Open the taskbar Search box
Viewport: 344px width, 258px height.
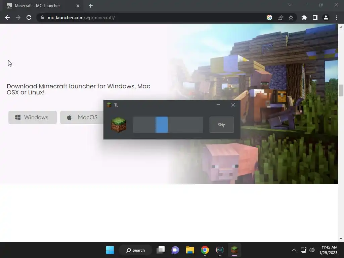(x=135, y=250)
